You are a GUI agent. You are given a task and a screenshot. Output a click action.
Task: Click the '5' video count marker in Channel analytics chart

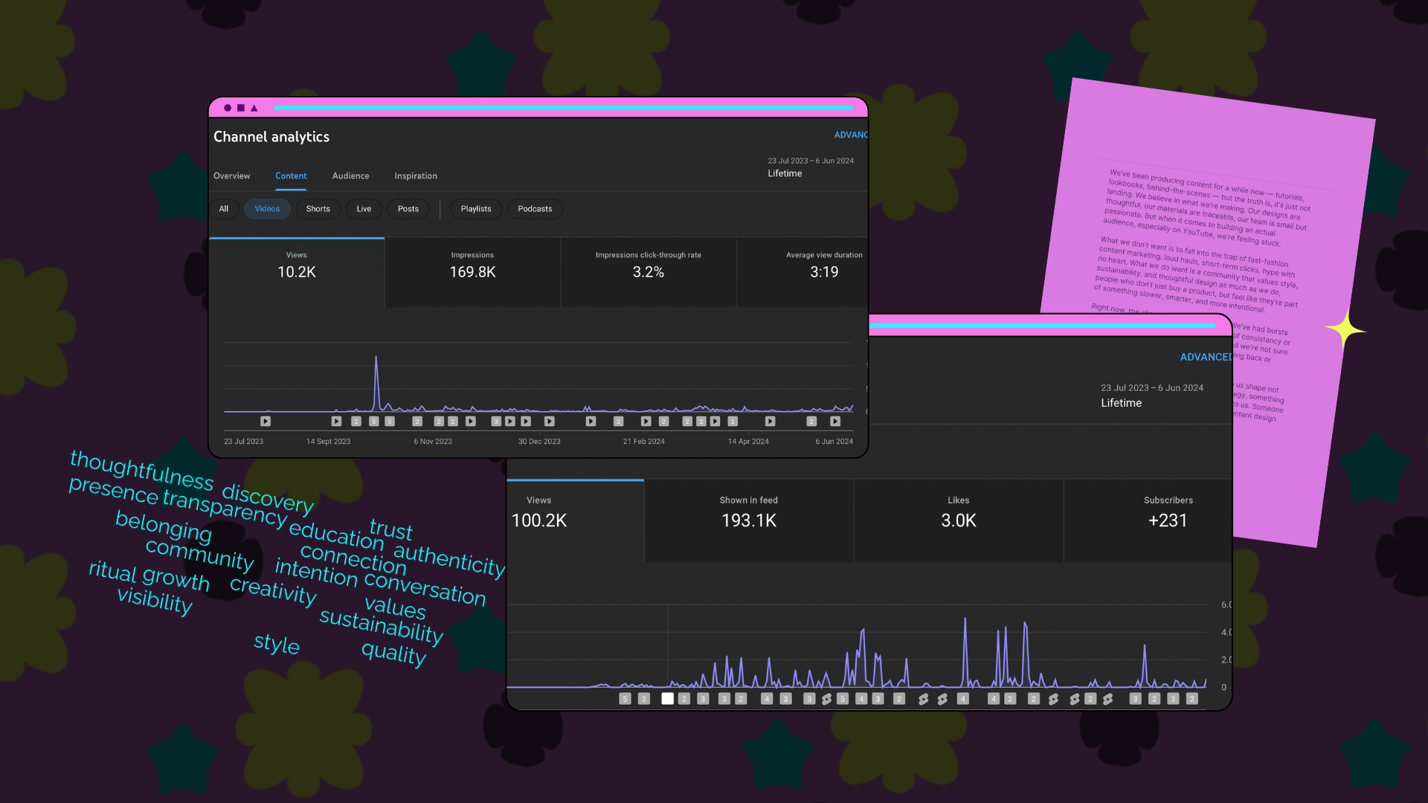click(374, 422)
